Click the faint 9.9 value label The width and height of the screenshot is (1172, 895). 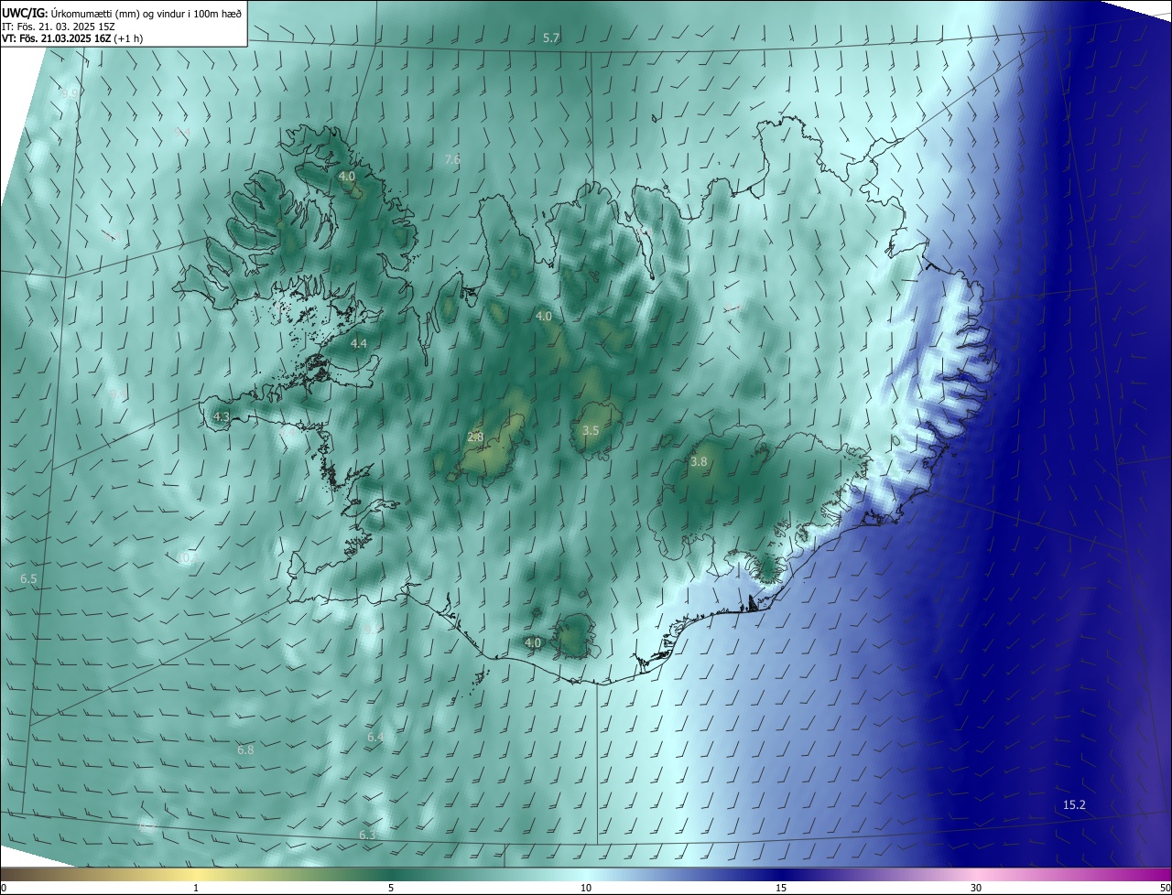click(x=69, y=92)
